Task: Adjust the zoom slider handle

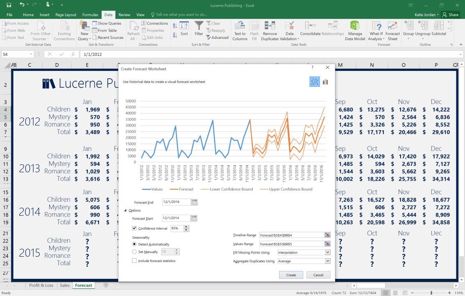Action: 431,293
